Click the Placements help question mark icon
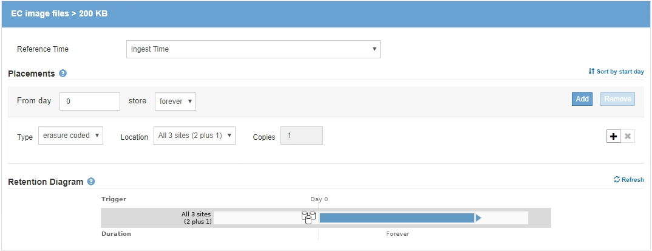 [x=63, y=74]
